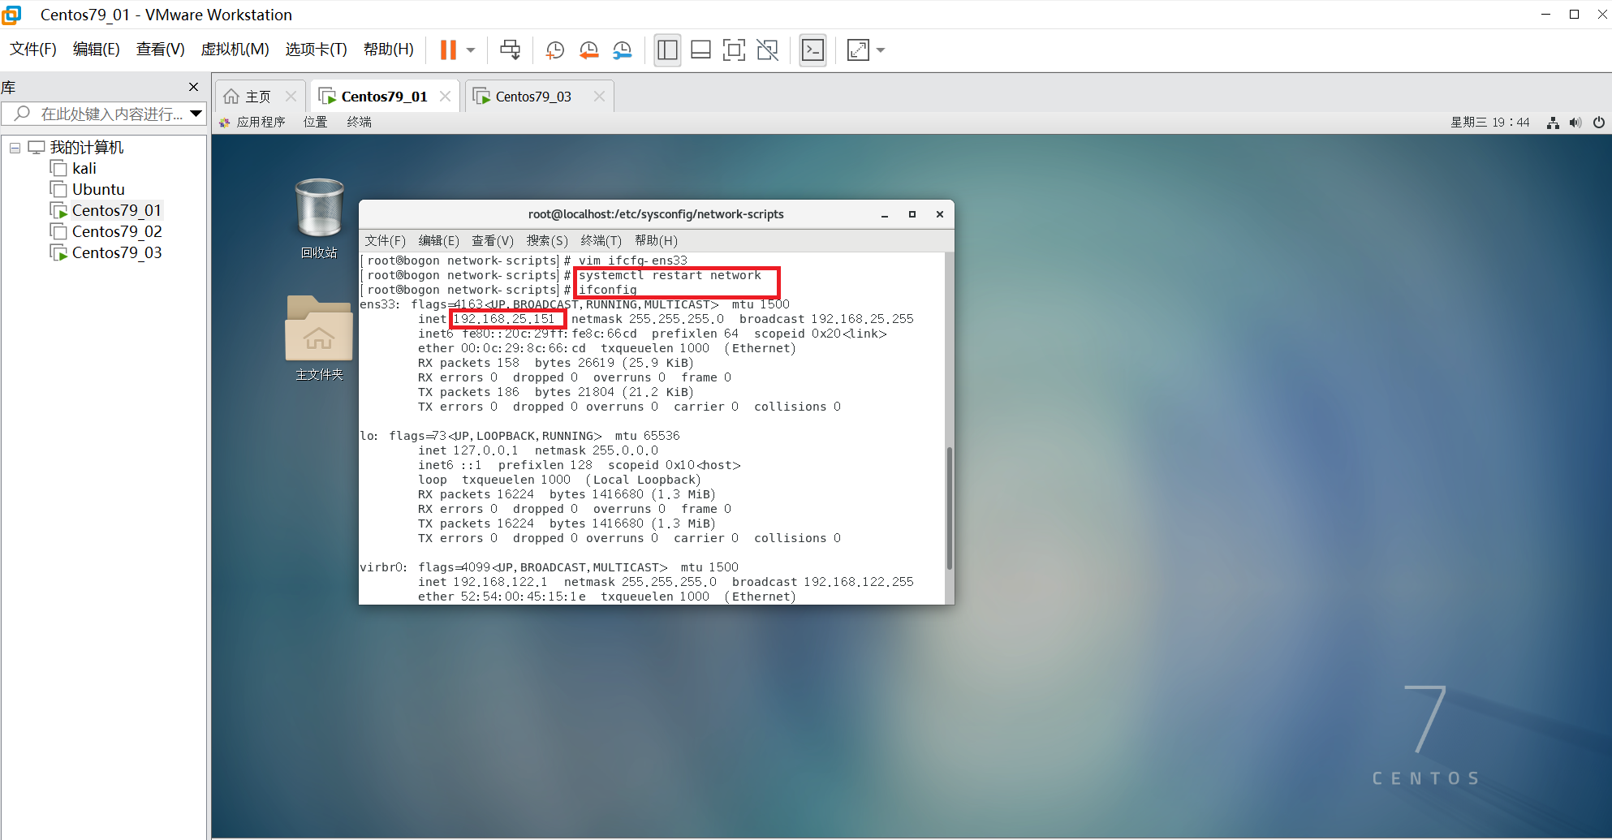This screenshot has height=840, width=1612.
Task: Open console view icon
Action: [812, 50]
